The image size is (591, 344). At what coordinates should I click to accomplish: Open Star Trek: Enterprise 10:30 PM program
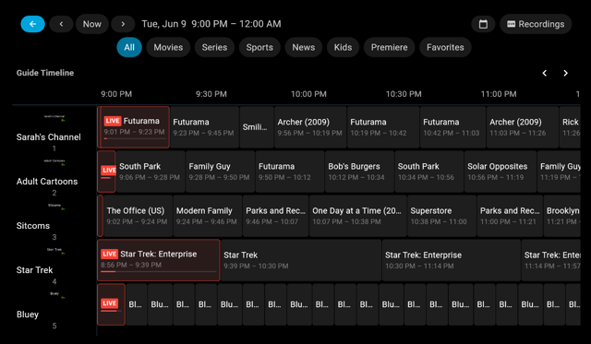pos(452,260)
